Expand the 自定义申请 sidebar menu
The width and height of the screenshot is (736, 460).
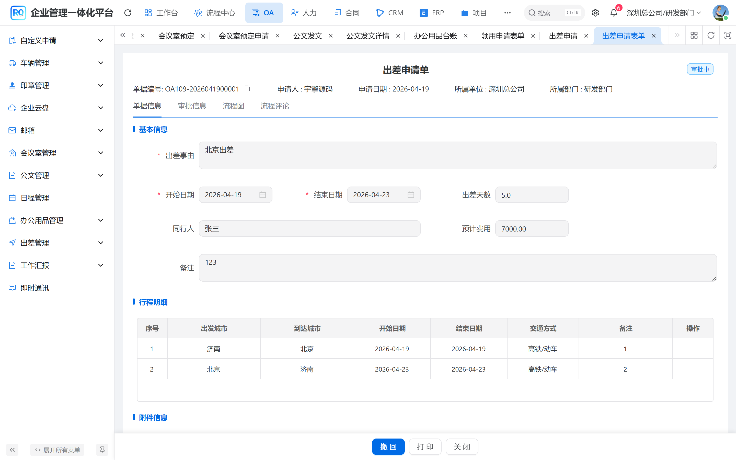[x=57, y=40]
